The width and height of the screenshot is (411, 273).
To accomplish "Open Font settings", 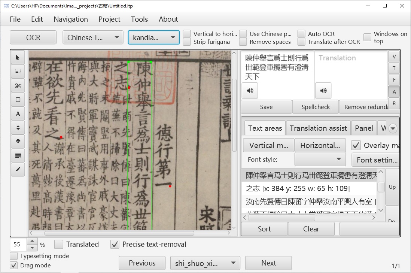I will pyautogui.click(x=375, y=160).
